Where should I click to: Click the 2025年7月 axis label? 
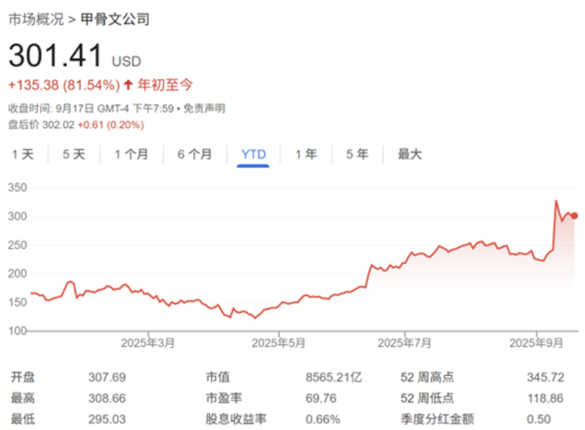(x=405, y=343)
